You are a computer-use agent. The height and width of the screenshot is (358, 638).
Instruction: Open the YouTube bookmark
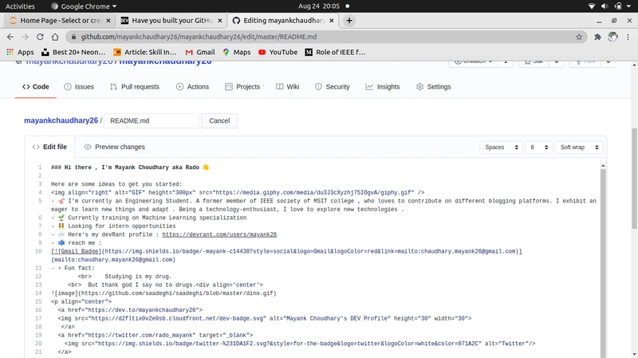pos(277,52)
